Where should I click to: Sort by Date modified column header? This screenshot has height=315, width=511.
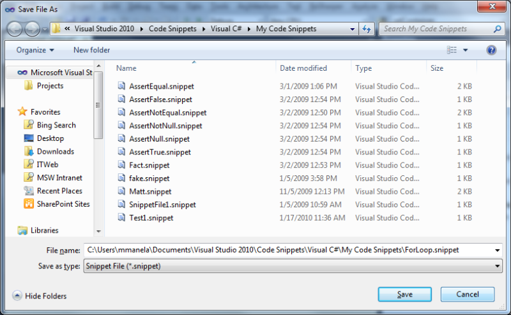tap(303, 68)
